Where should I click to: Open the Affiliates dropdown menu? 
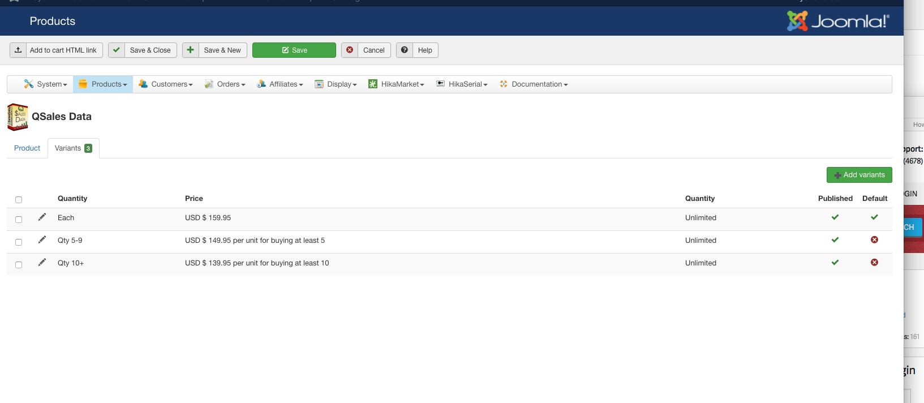(x=280, y=84)
